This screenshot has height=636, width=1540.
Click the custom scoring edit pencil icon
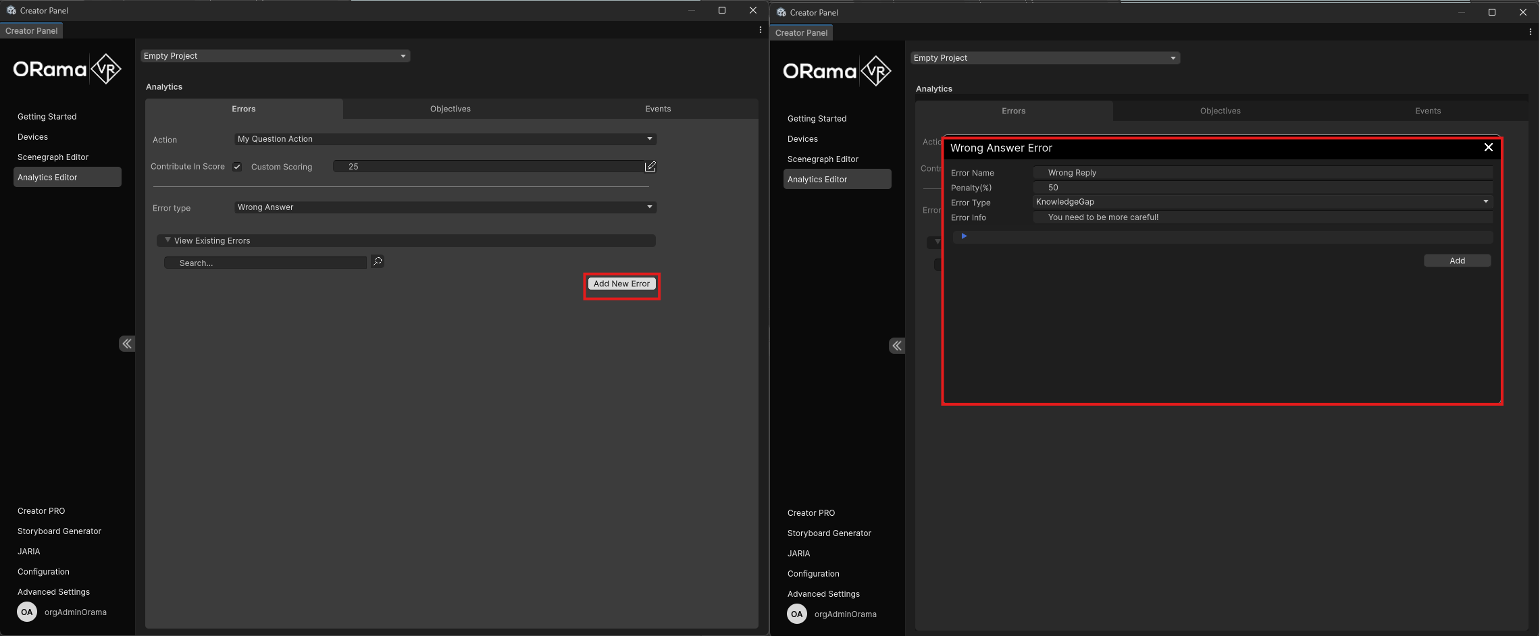650,166
